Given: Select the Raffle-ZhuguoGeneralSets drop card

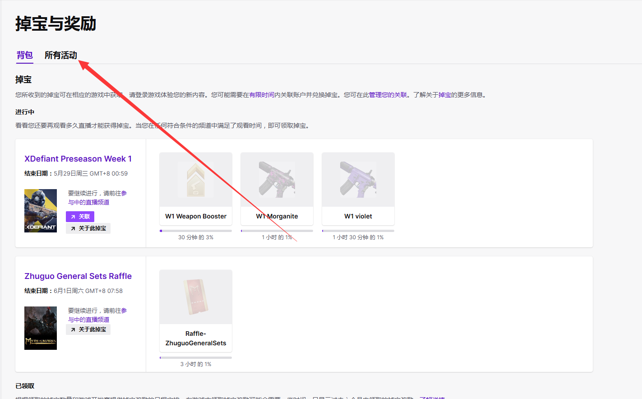Looking at the screenshot, I should [196, 311].
